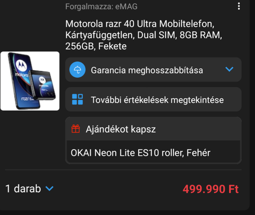Click the blue umbrella warranty icon
Screen dimensions: 255x215
click(x=78, y=70)
